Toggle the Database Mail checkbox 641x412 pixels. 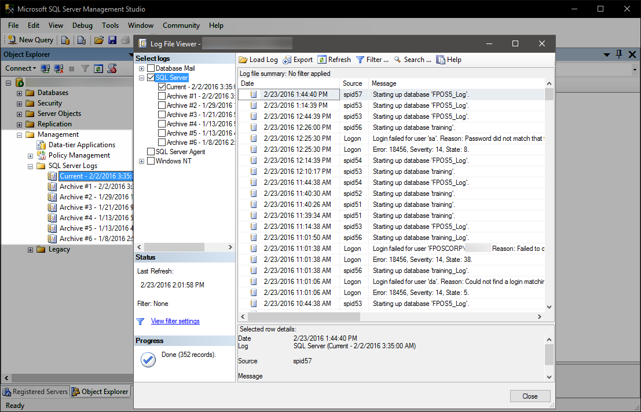151,68
